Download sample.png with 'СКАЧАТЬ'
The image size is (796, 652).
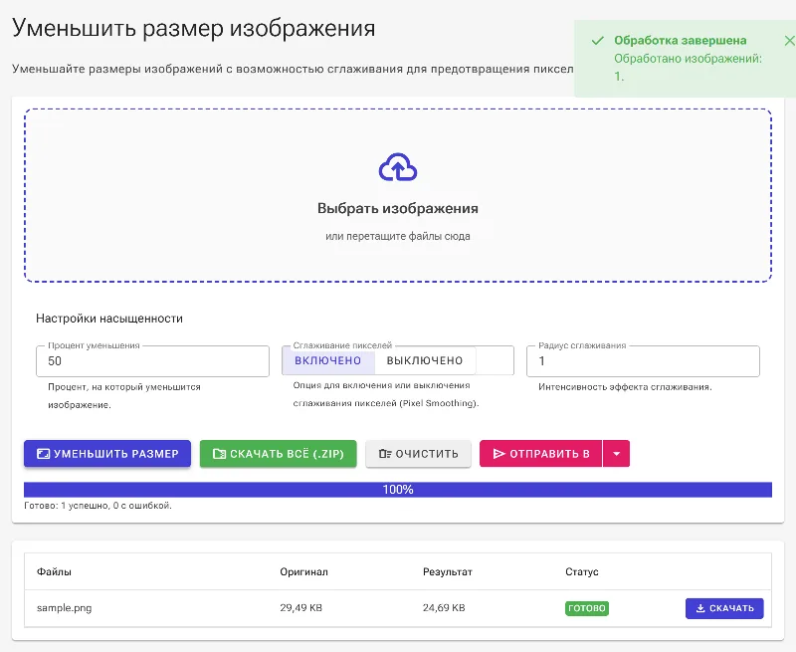[x=724, y=608]
